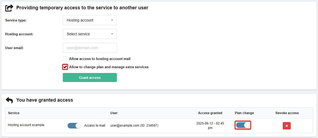The image size is (318, 138).
Task: Click the Revoke access column header
Action: pos(287,113)
